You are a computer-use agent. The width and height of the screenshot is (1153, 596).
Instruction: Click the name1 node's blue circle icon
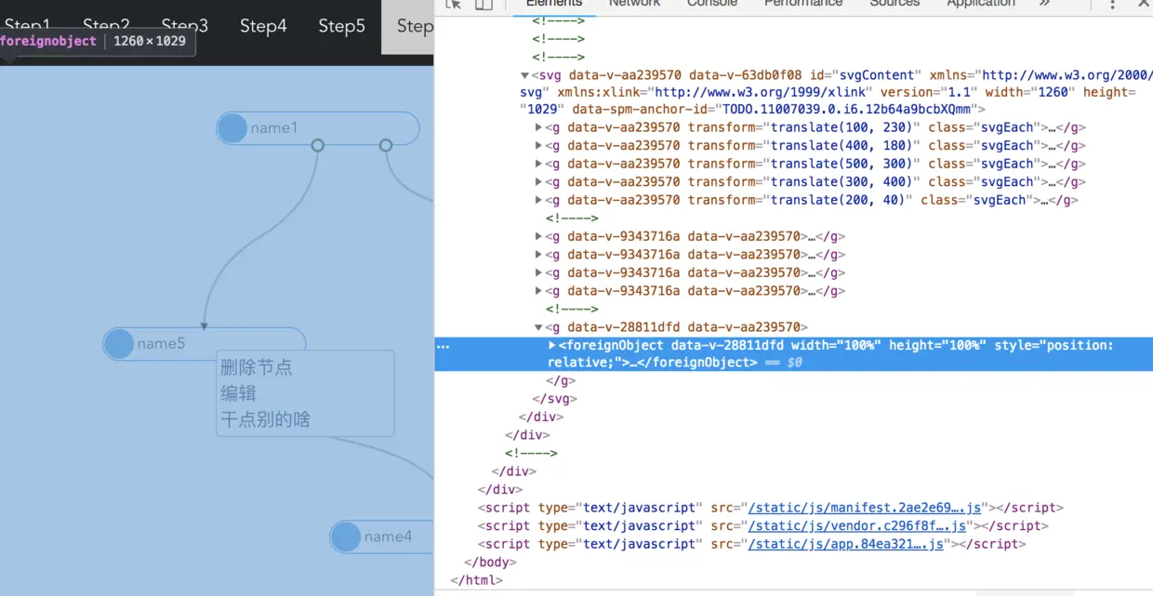coord(232,128)
